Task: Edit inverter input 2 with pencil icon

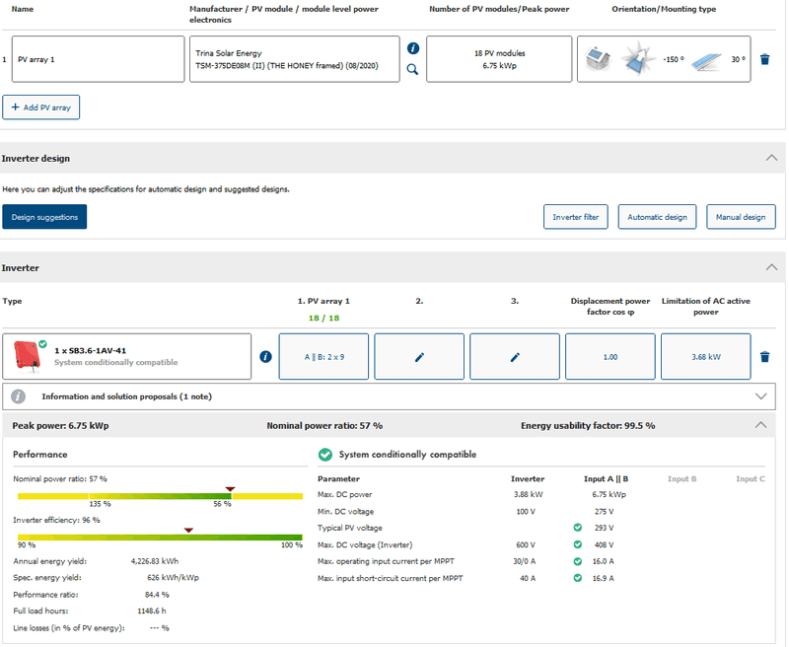Action: (419, 357)
